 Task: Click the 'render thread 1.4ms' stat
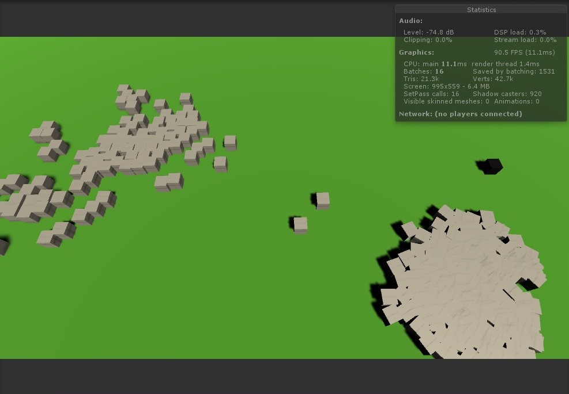pos(506,64)
